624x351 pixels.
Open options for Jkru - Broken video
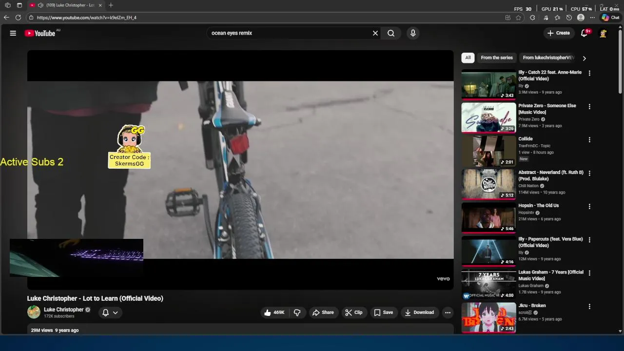pos(589,307)
